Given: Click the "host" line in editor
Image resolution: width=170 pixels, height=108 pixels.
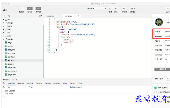Looking at the screenshot, I should coord(78,35).
